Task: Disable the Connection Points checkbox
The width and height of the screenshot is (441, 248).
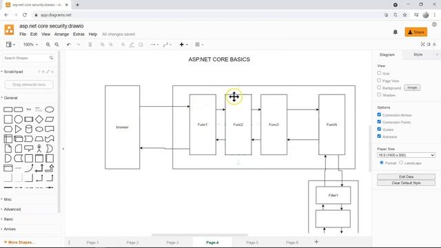Action: 379,122
